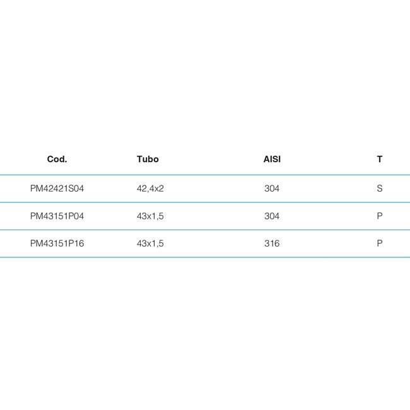Click the blue line under the header
The image size is (410, 410).
coord(205,175)
